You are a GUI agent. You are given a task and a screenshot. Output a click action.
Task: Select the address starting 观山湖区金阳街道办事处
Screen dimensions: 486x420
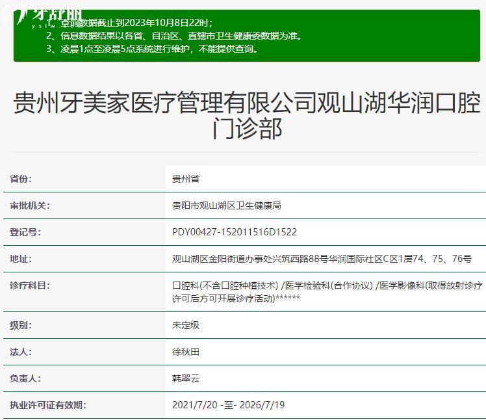(322, 259)
